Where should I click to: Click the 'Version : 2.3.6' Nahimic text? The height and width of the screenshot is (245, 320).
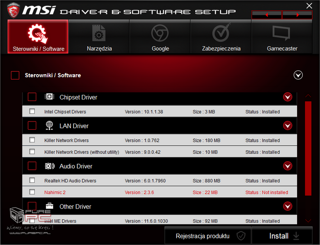[139, 192]
